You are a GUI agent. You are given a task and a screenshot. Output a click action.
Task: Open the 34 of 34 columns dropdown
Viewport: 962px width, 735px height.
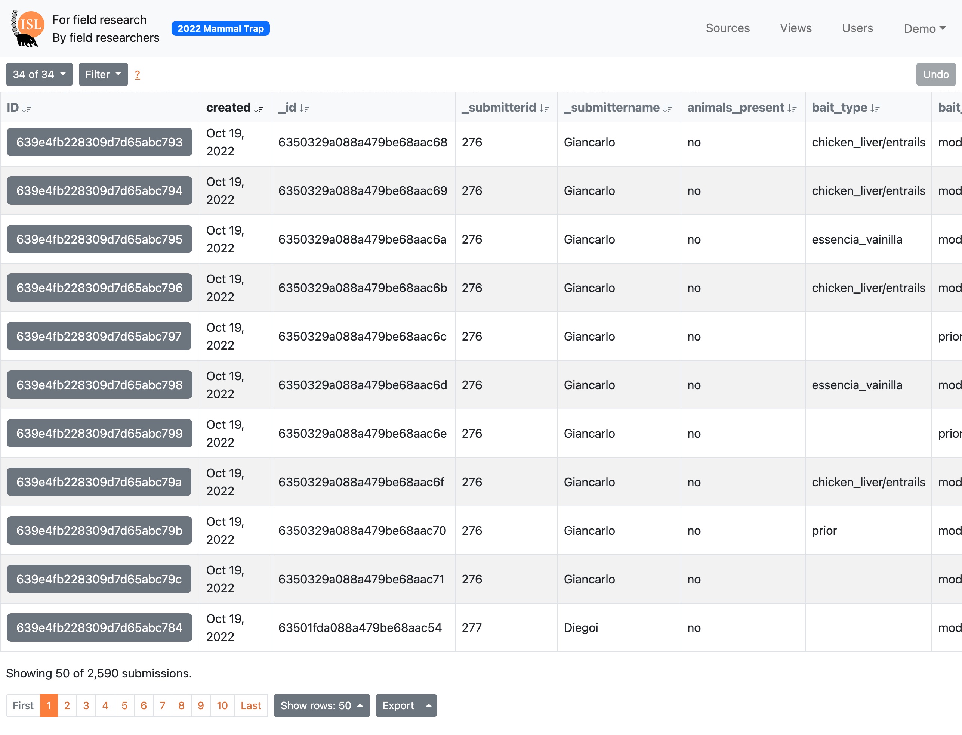coord(39,74)
